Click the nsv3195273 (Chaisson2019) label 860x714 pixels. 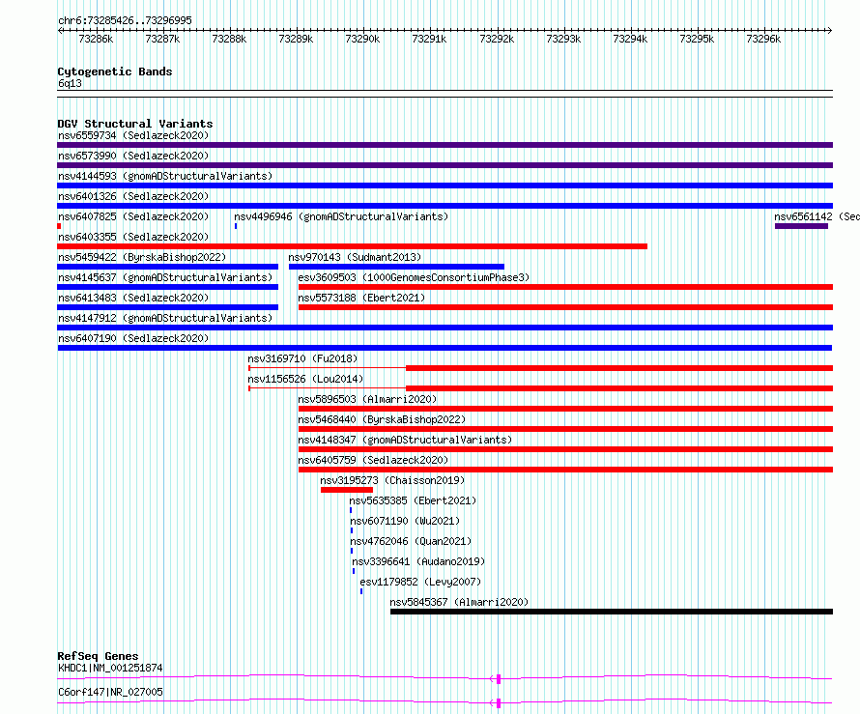pyautogui.click(x=392, y=480)
